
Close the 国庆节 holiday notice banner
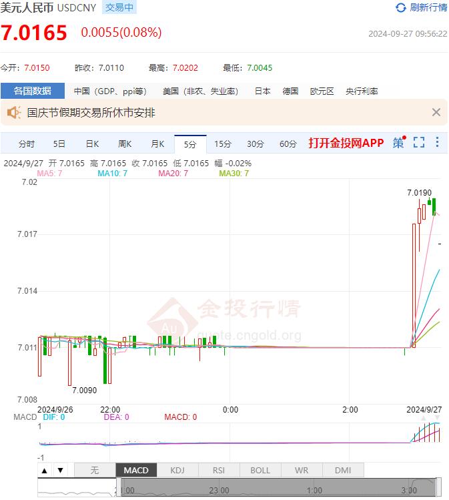point(436,112)
